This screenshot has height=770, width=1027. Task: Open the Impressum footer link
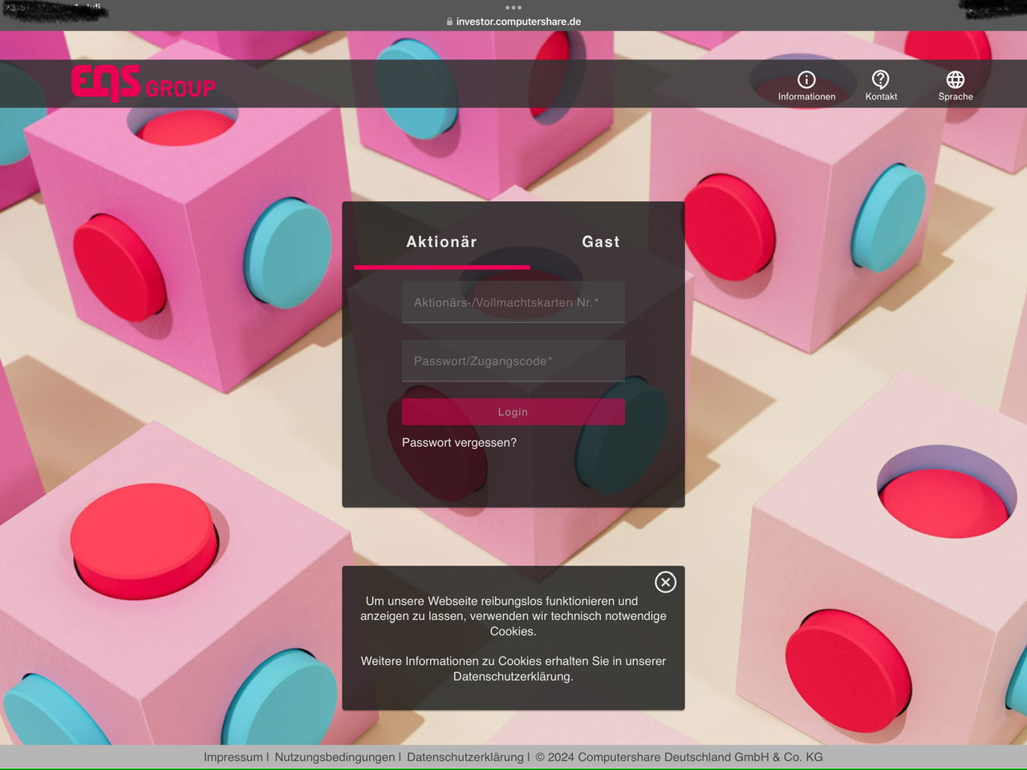coord(233,757)
